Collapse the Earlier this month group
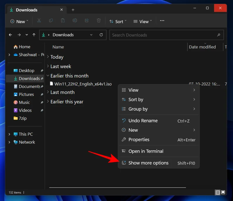The image size is (233, 201). [x=47, y=76]
